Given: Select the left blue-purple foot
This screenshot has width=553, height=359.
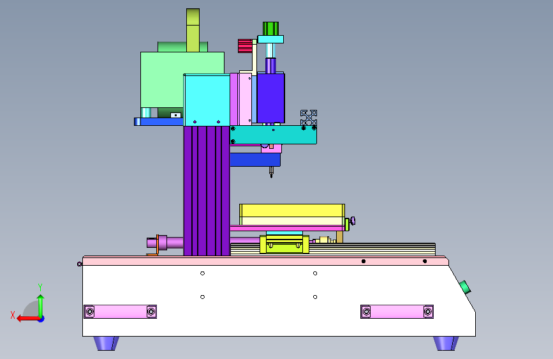Looking at the screenshot, I should [106, 343].
